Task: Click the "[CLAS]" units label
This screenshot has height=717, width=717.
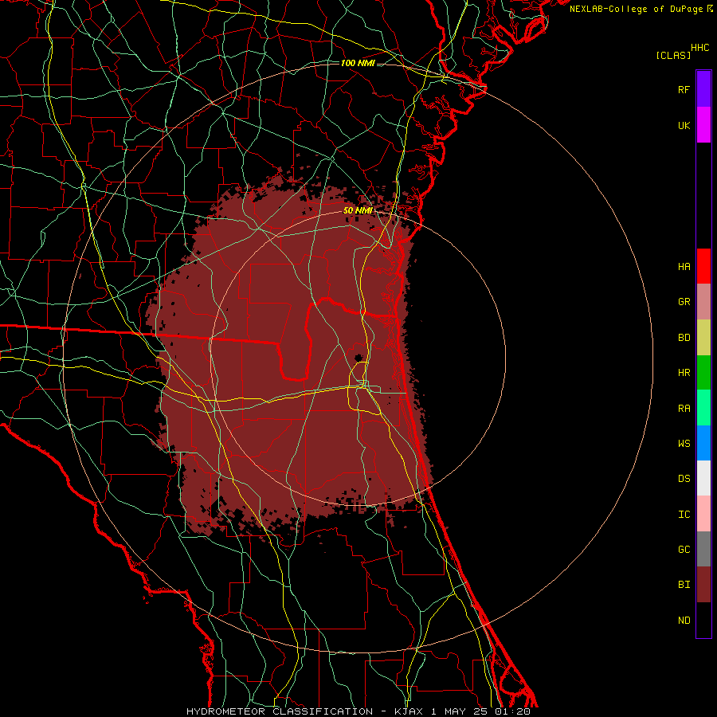Action: pos(673,56)
